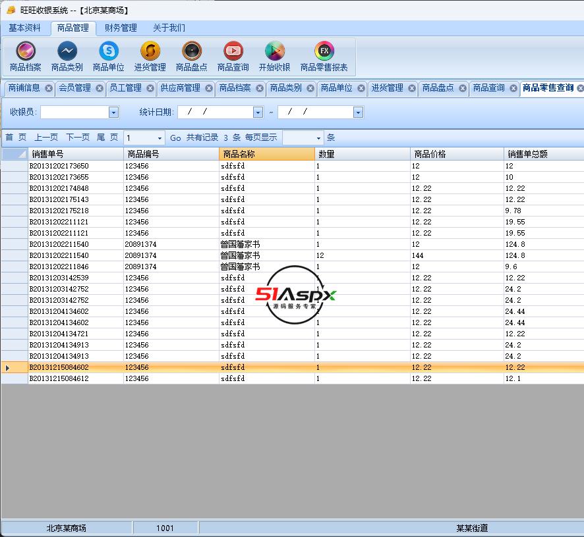Image resolution: width=584 pixels, height=537 pixels.
Task: Click the 某某街道 status bar entry
Action: pyautogui.click(x=472, y=528)
